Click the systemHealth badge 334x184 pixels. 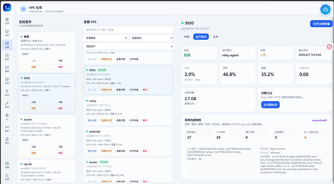point(319,120)
